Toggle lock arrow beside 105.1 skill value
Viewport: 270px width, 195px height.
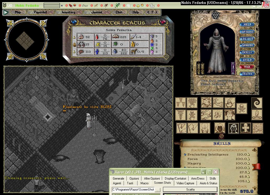tap(249, 181)
